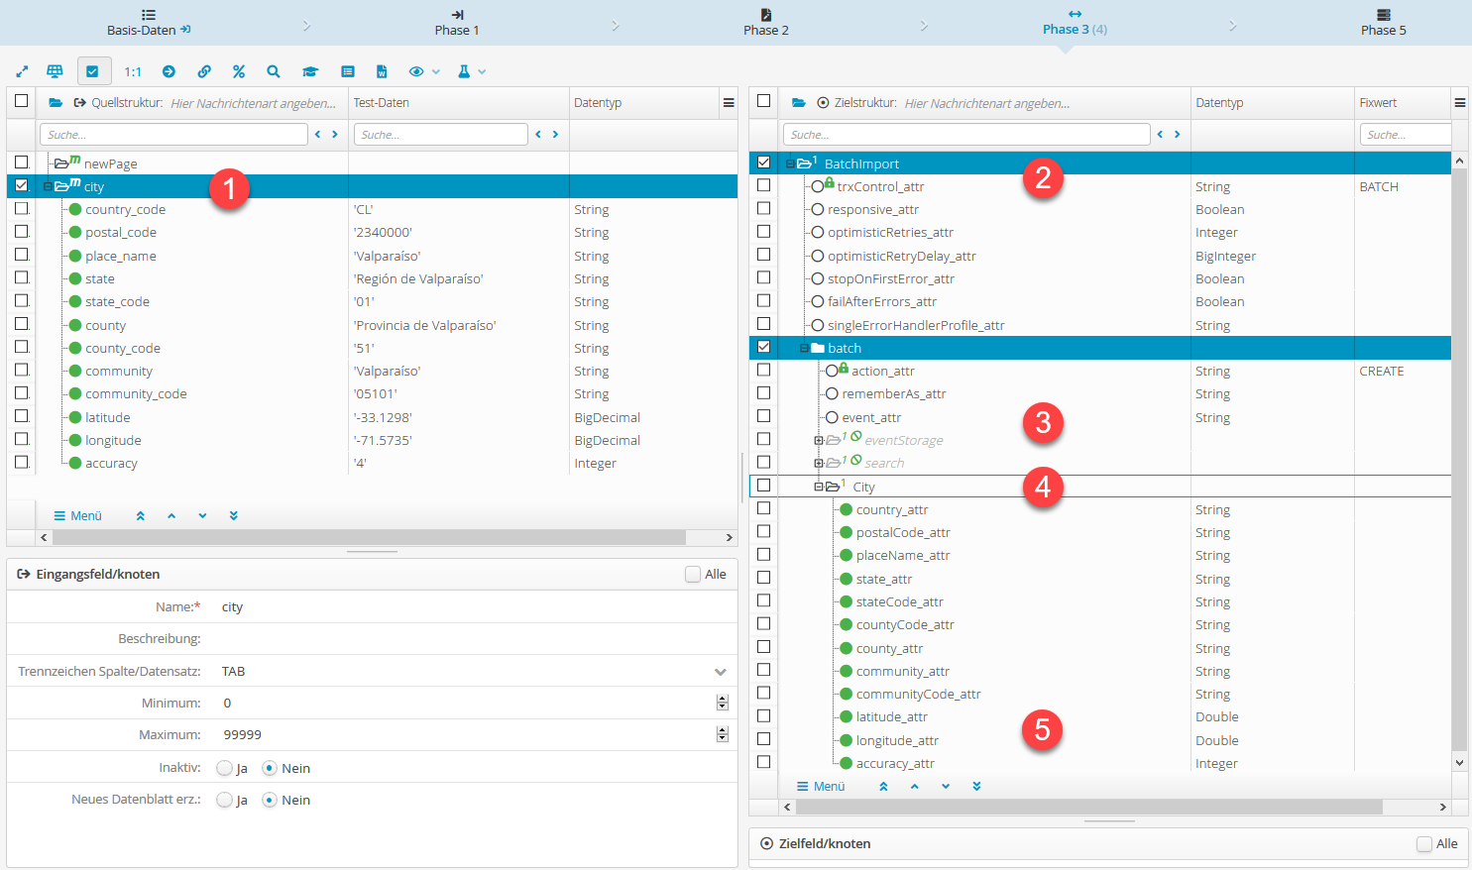Screen dimensions: 1472x870
Task: Enable the Alle checkbox in Zielfeld/knoten
Action: point(1424,843)
